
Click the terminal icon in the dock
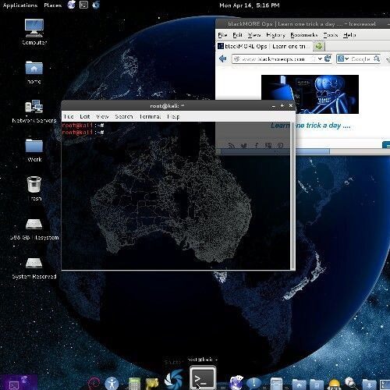[x=203, y=378]
